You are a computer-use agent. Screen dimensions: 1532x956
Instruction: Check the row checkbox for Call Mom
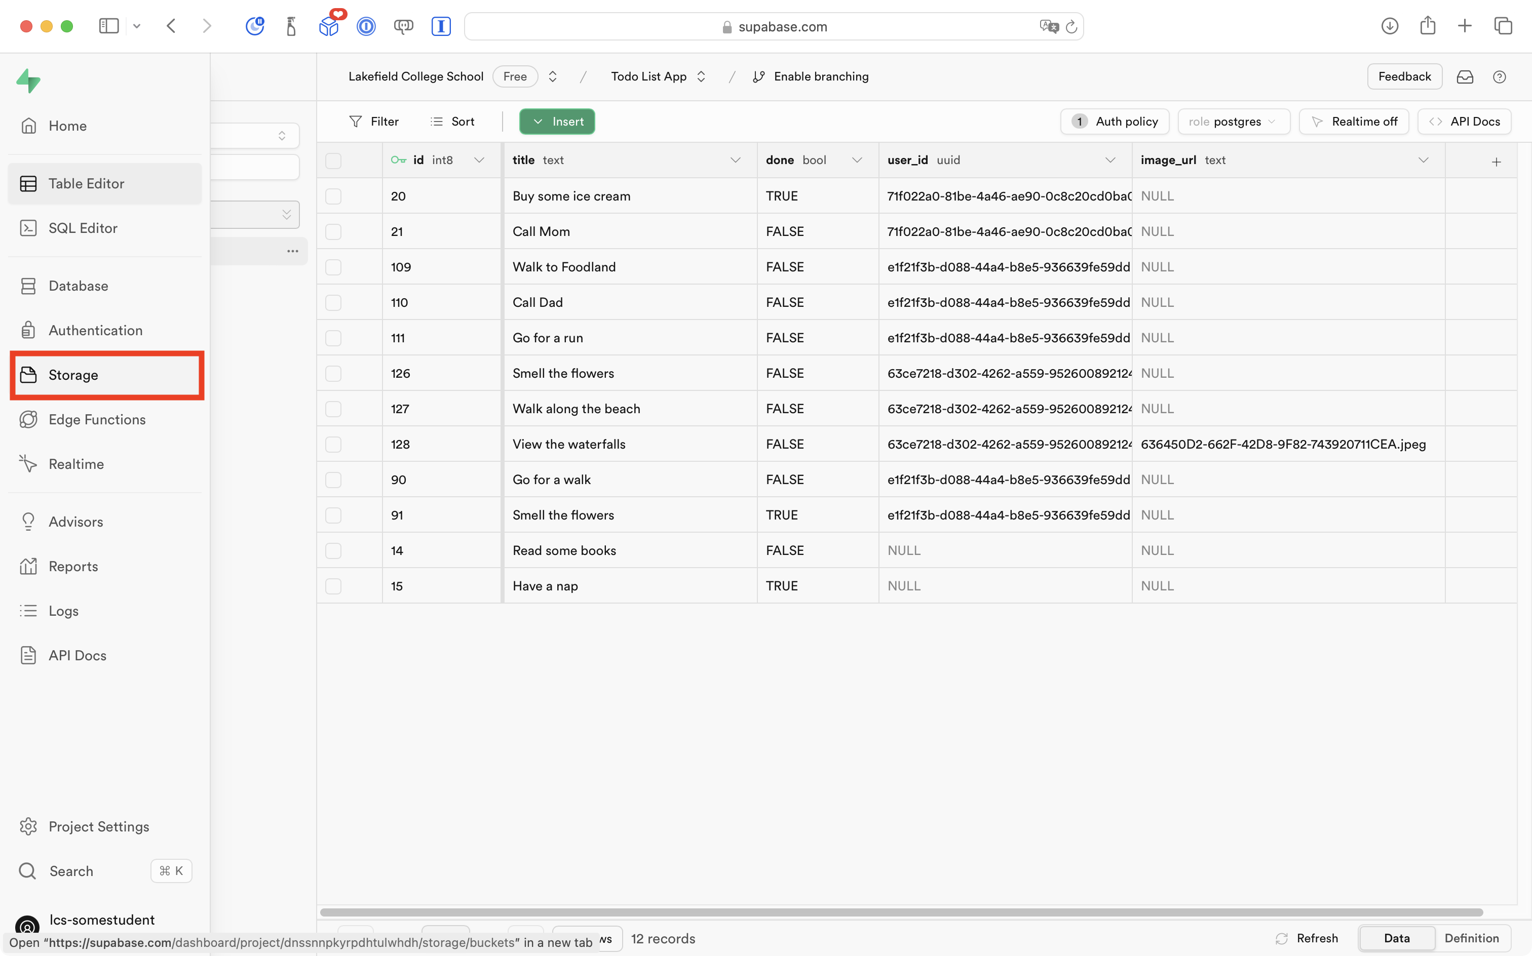[x=333, y=231]
